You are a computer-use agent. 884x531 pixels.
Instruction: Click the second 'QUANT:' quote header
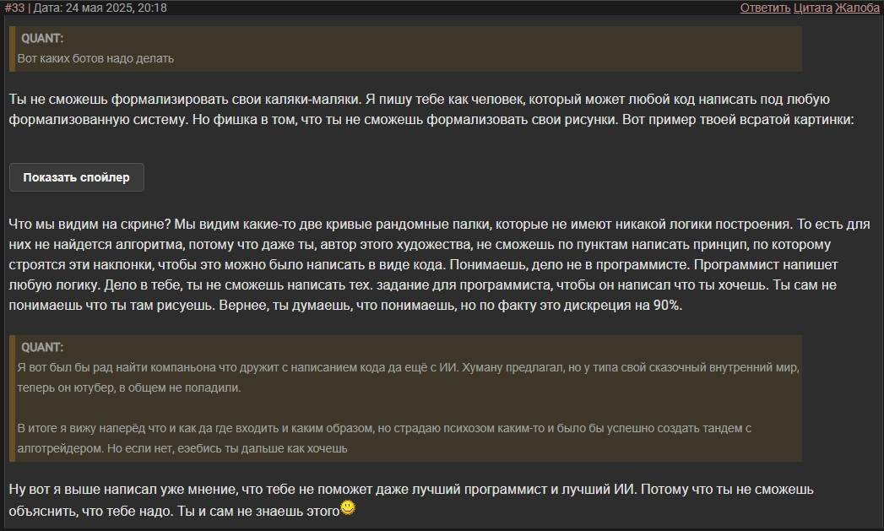(42, 347)
